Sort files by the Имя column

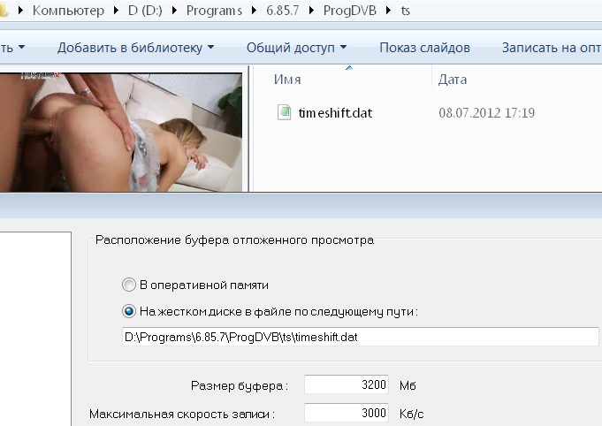point(288,80)
